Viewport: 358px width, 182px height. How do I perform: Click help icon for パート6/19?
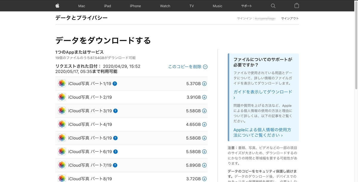pos(115,152)
